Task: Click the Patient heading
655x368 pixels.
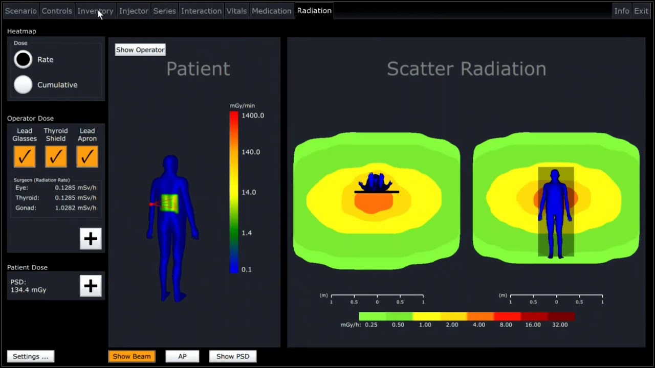Action: coord(198,69)
